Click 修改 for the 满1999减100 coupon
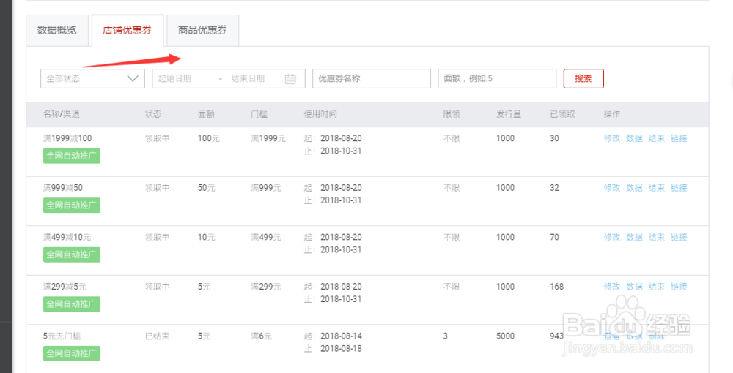This screenshot has width=733, height=373. (612, 138)
